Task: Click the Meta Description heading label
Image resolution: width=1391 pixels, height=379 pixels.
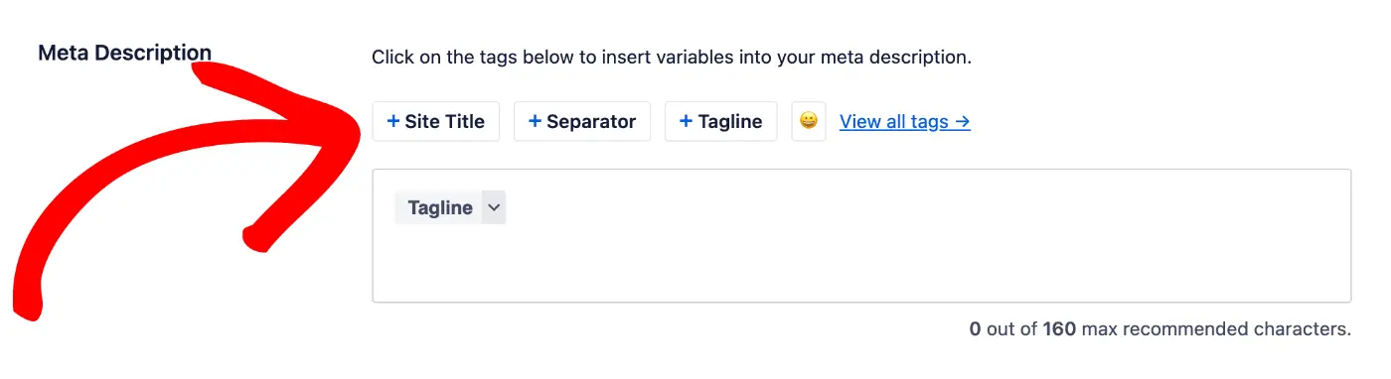Action: point(125,53)
